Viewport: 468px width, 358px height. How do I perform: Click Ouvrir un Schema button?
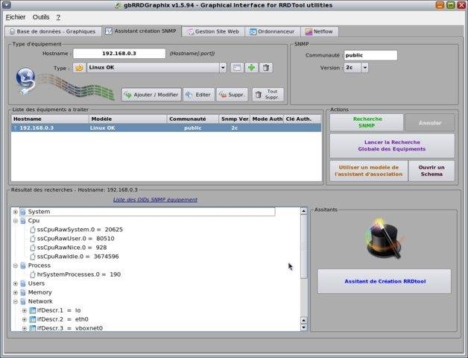pyautogui.click(x=431, y=171)
